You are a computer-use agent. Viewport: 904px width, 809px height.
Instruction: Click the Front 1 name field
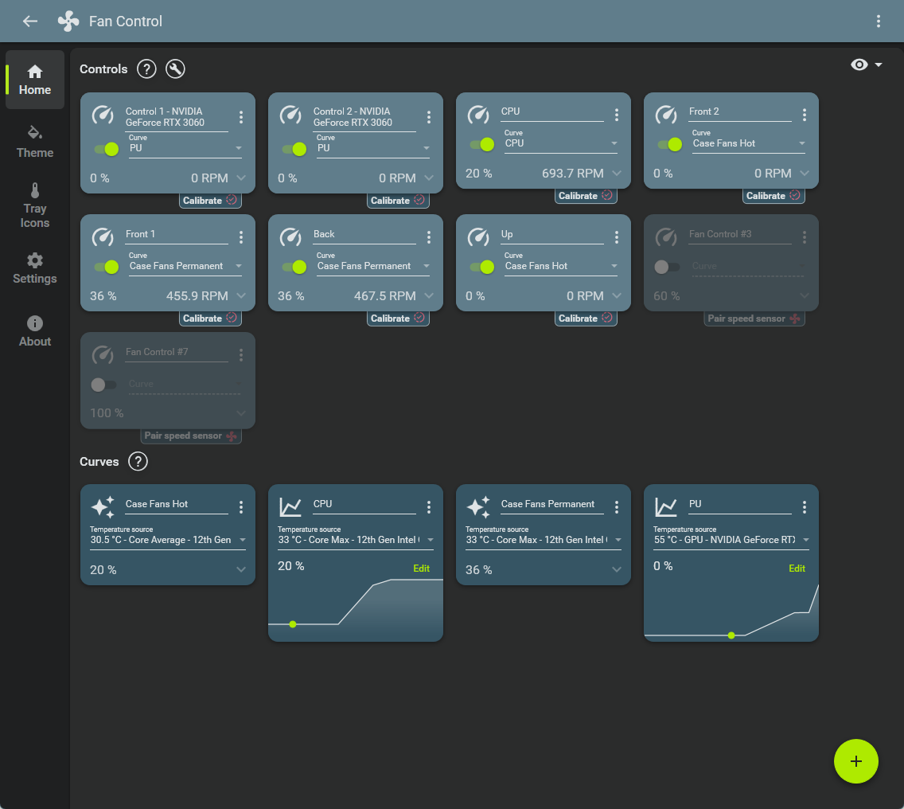pos(176,234)
